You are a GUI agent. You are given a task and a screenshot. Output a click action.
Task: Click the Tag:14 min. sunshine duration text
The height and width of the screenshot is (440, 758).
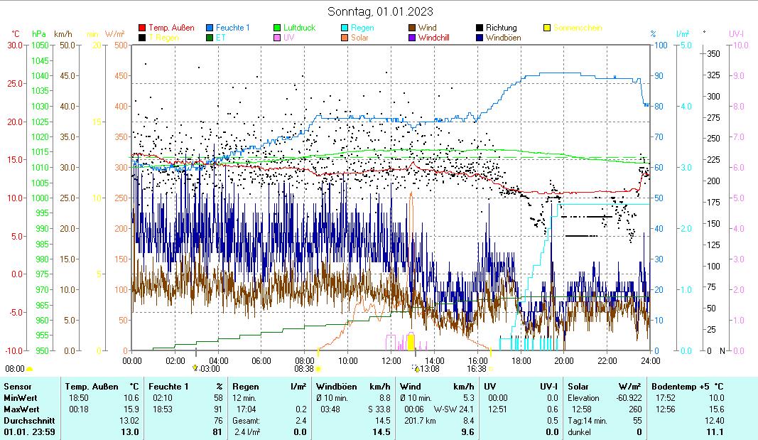click(588, 421)
